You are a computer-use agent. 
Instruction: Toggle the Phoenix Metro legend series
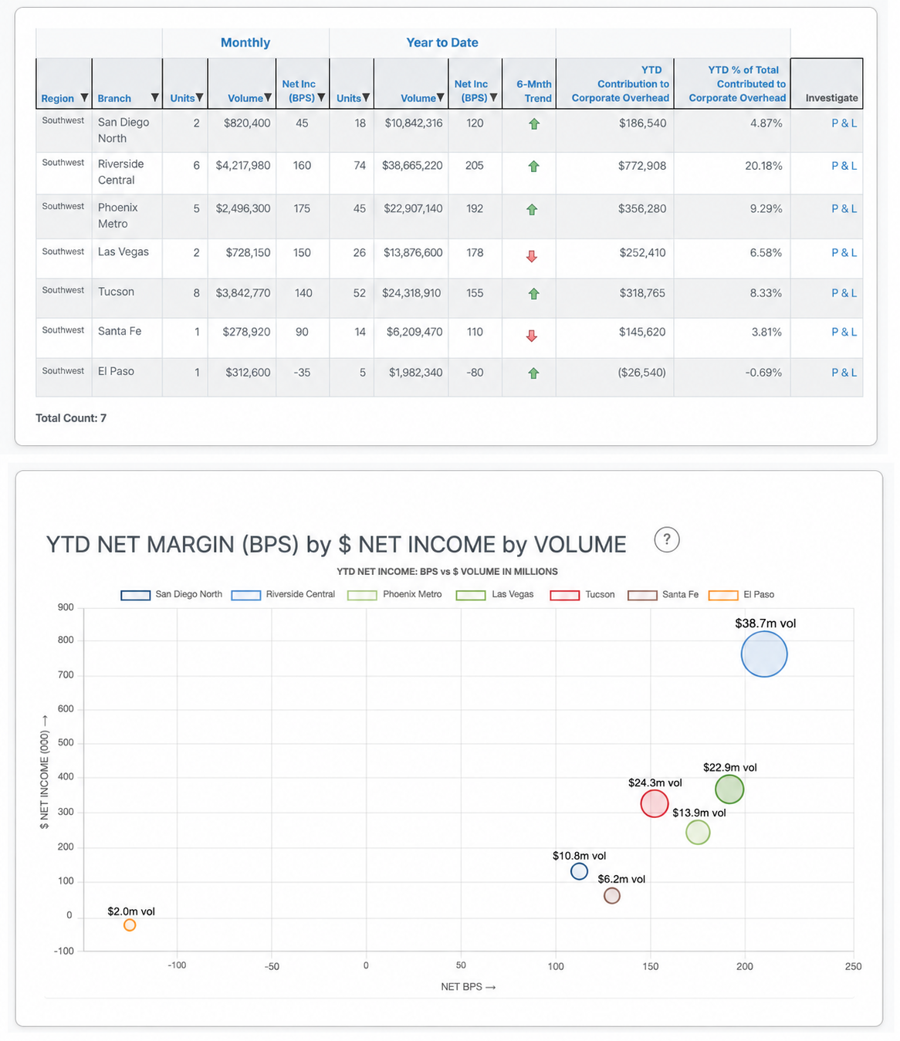coord(394,595)
